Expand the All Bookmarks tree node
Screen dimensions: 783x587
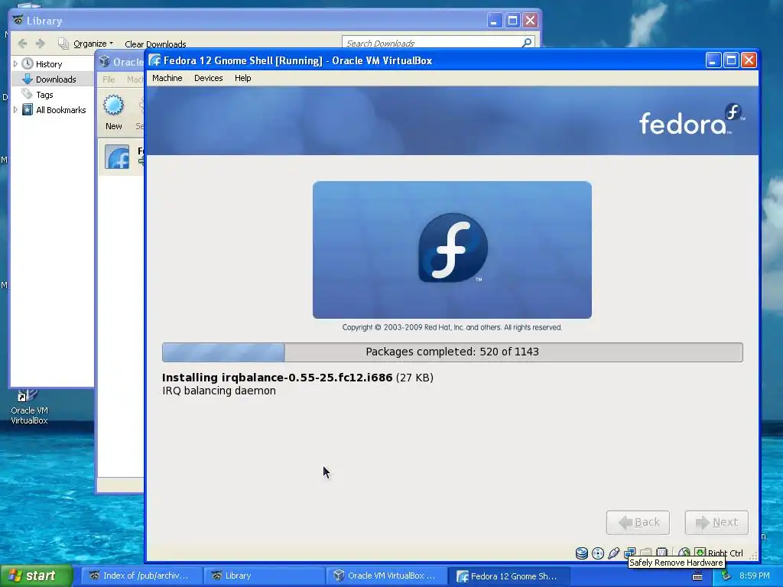(15, 110)
